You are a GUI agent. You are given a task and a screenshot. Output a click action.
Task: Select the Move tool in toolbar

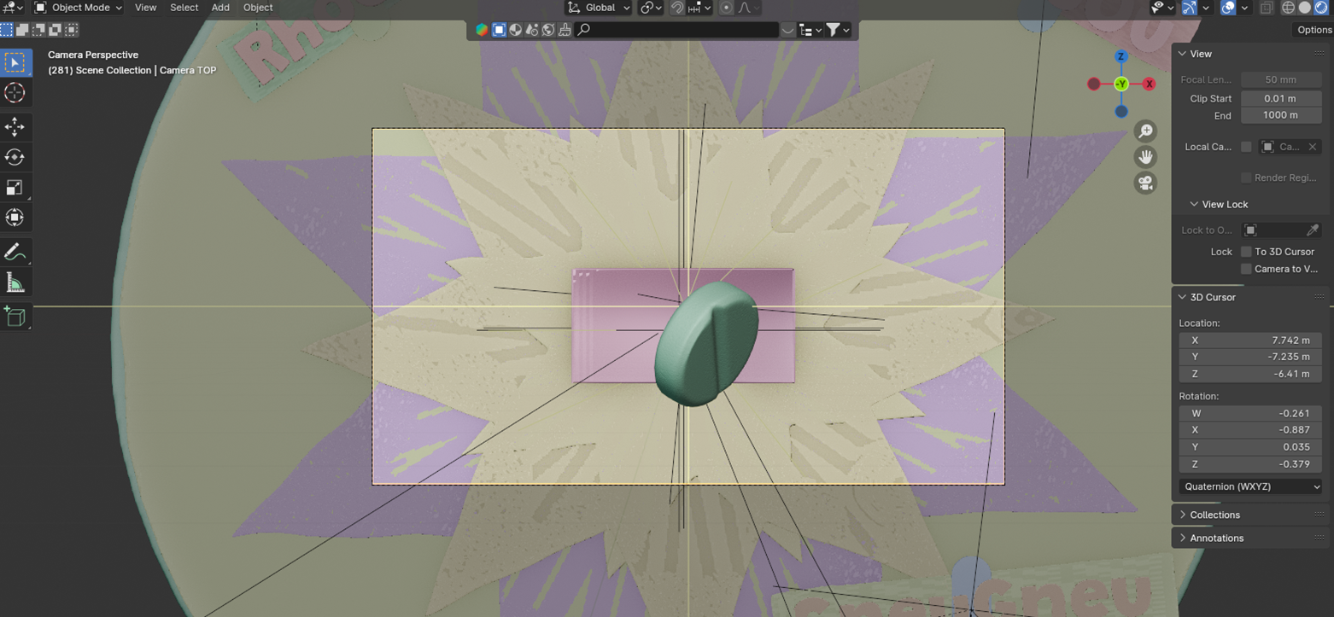[x=15, y=127]
